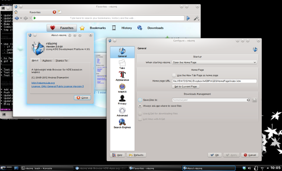282x171 pixels.
Task: Select Always ask me where to save files
Action: pyautogui.click(x=140, y=106)
